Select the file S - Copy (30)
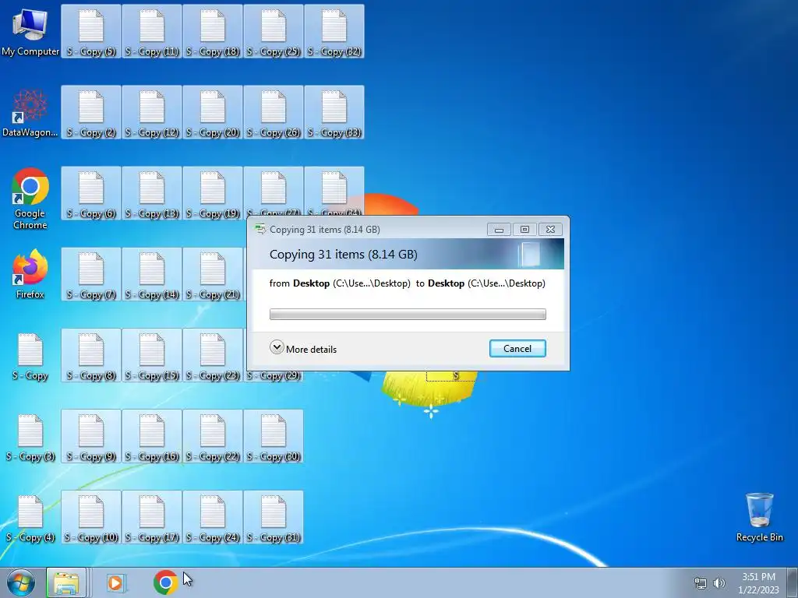This screenshot has height=598, width=798. tap(274, 436)
